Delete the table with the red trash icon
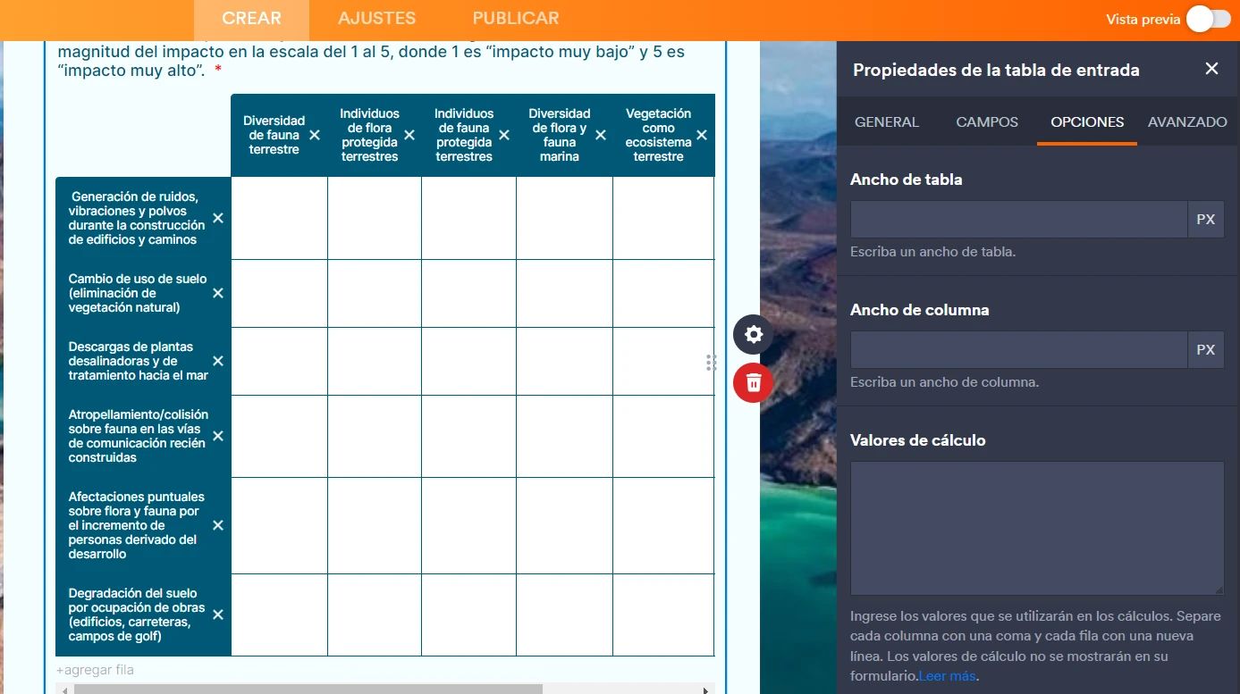This screenshot has width=1240, height=694. coord(753,382)
